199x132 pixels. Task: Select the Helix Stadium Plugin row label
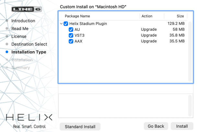click(88, 24)
